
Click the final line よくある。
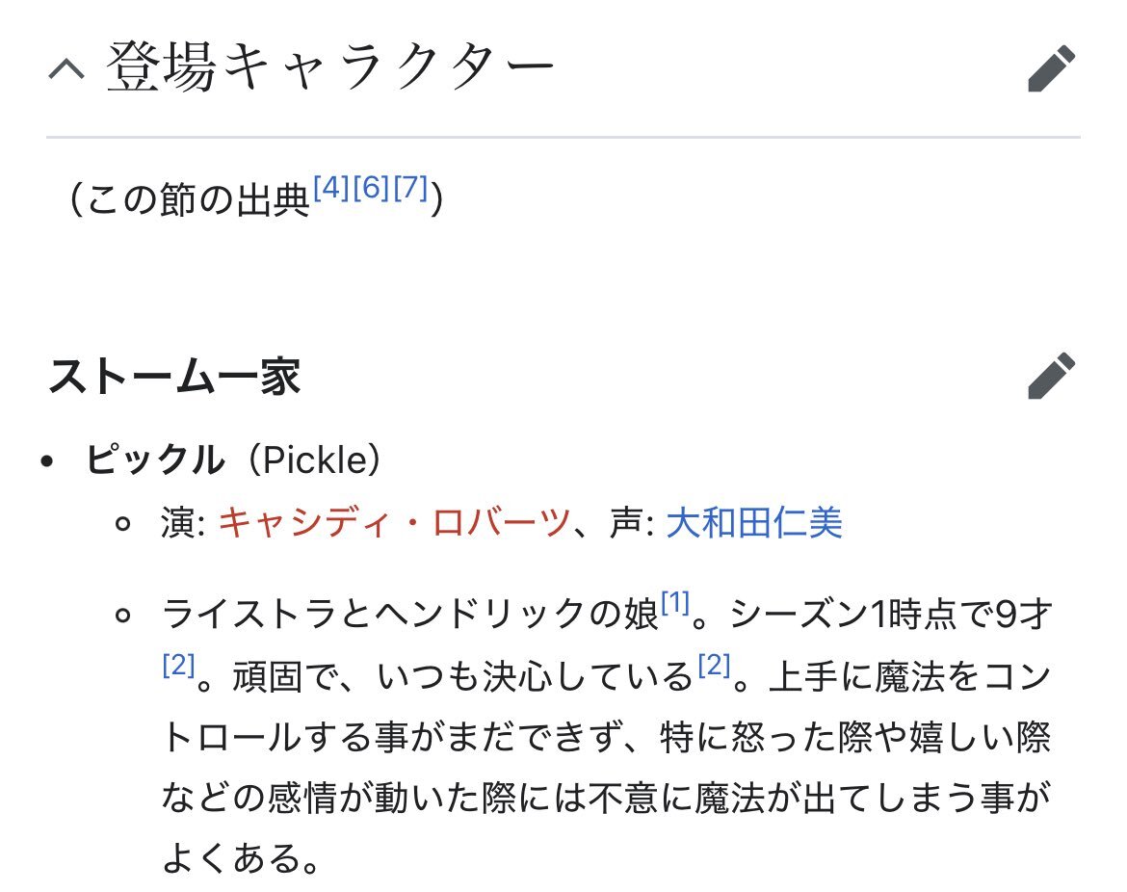(x=241, y=858)
